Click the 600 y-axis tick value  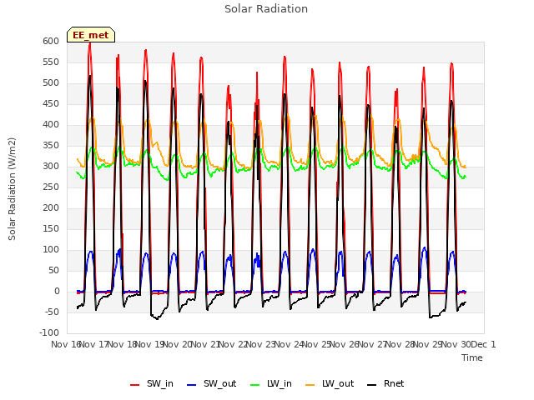tap(51, 41)
